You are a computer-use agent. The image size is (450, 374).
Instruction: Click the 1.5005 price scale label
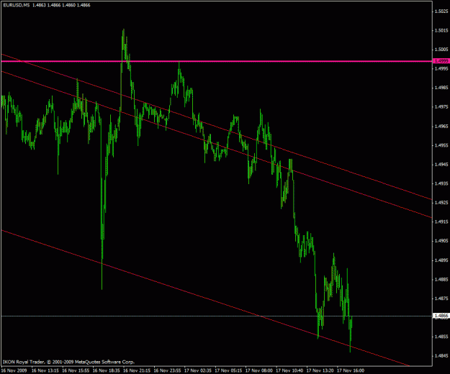(441, 50)
